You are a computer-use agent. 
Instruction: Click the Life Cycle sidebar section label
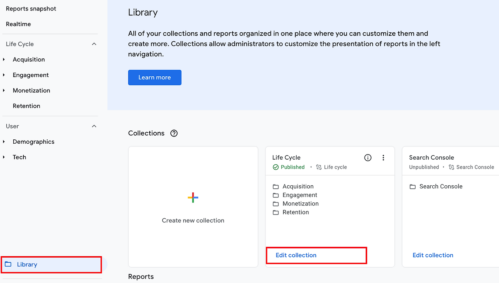pos(20,44)
